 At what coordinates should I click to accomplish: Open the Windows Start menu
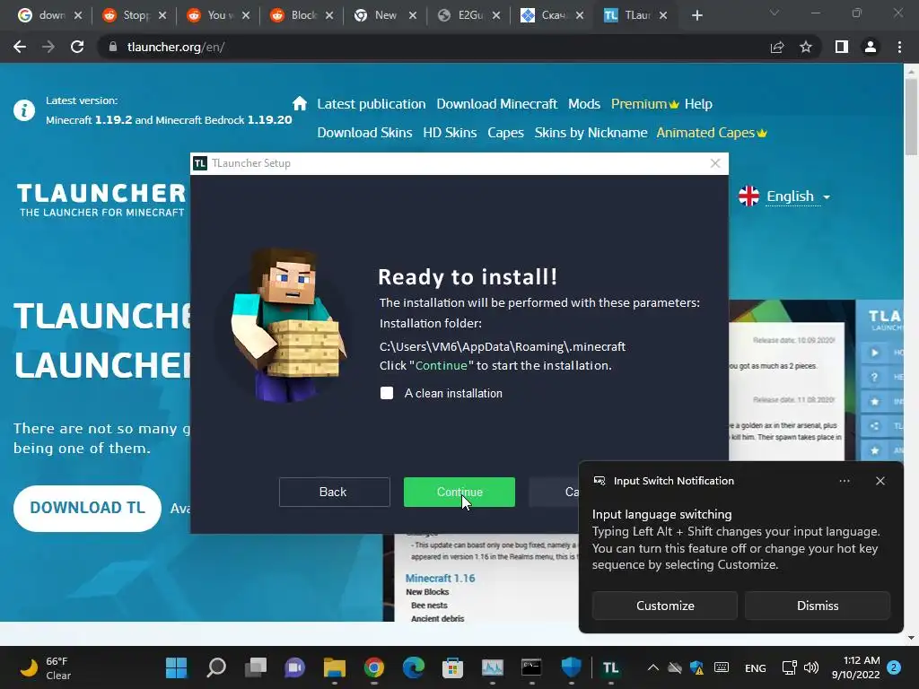tap(176, 667)
